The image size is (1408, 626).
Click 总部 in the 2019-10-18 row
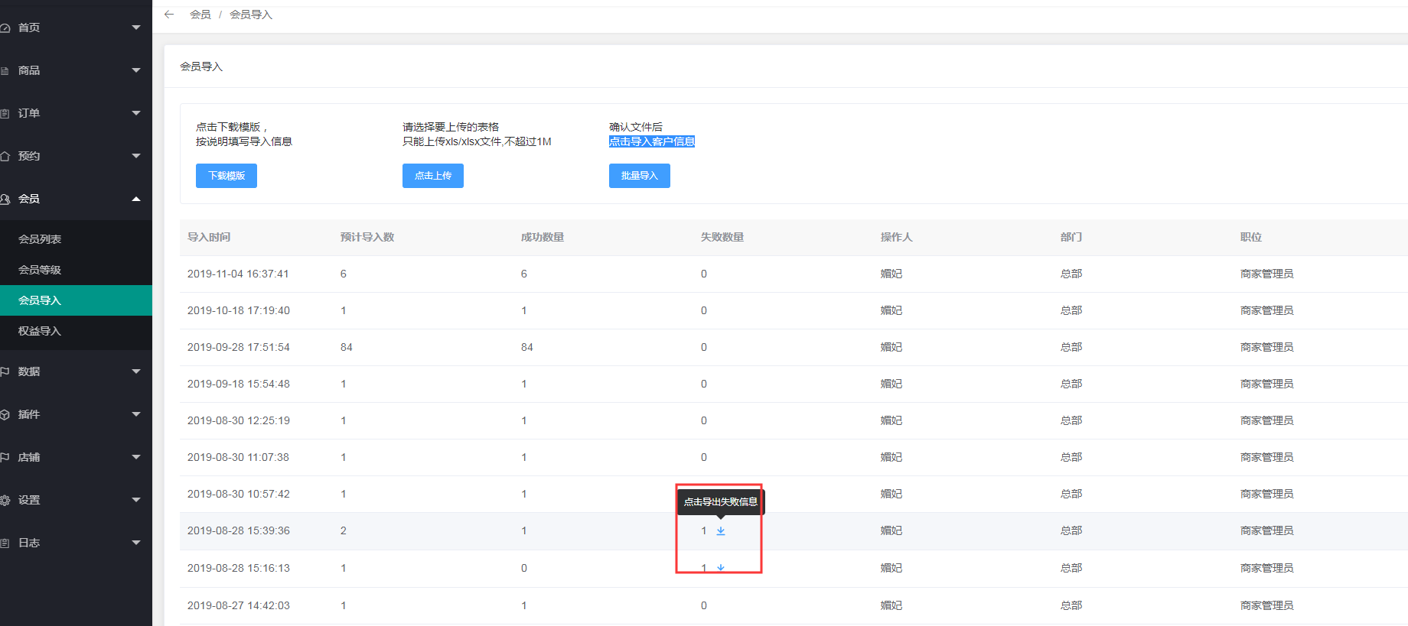1071,310
